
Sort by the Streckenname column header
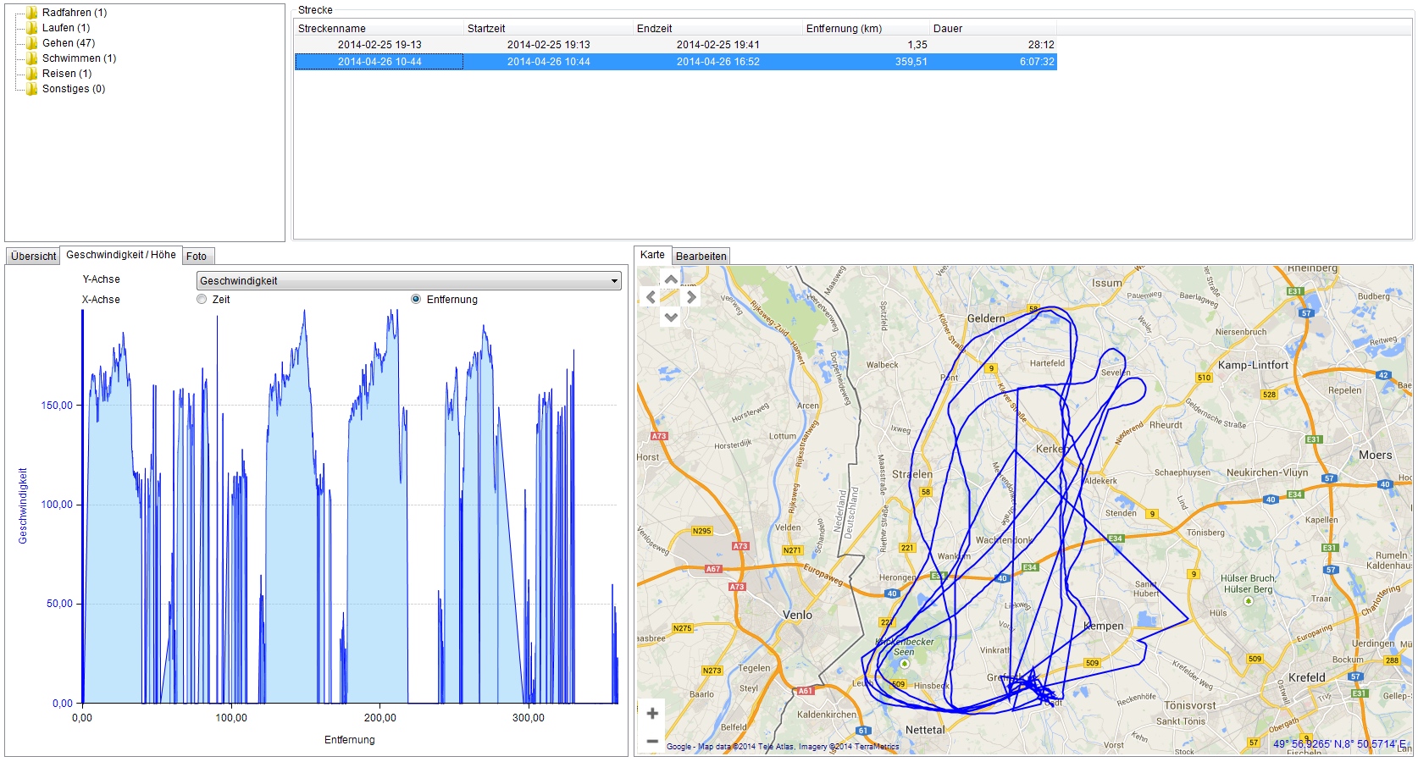(379, 29)
